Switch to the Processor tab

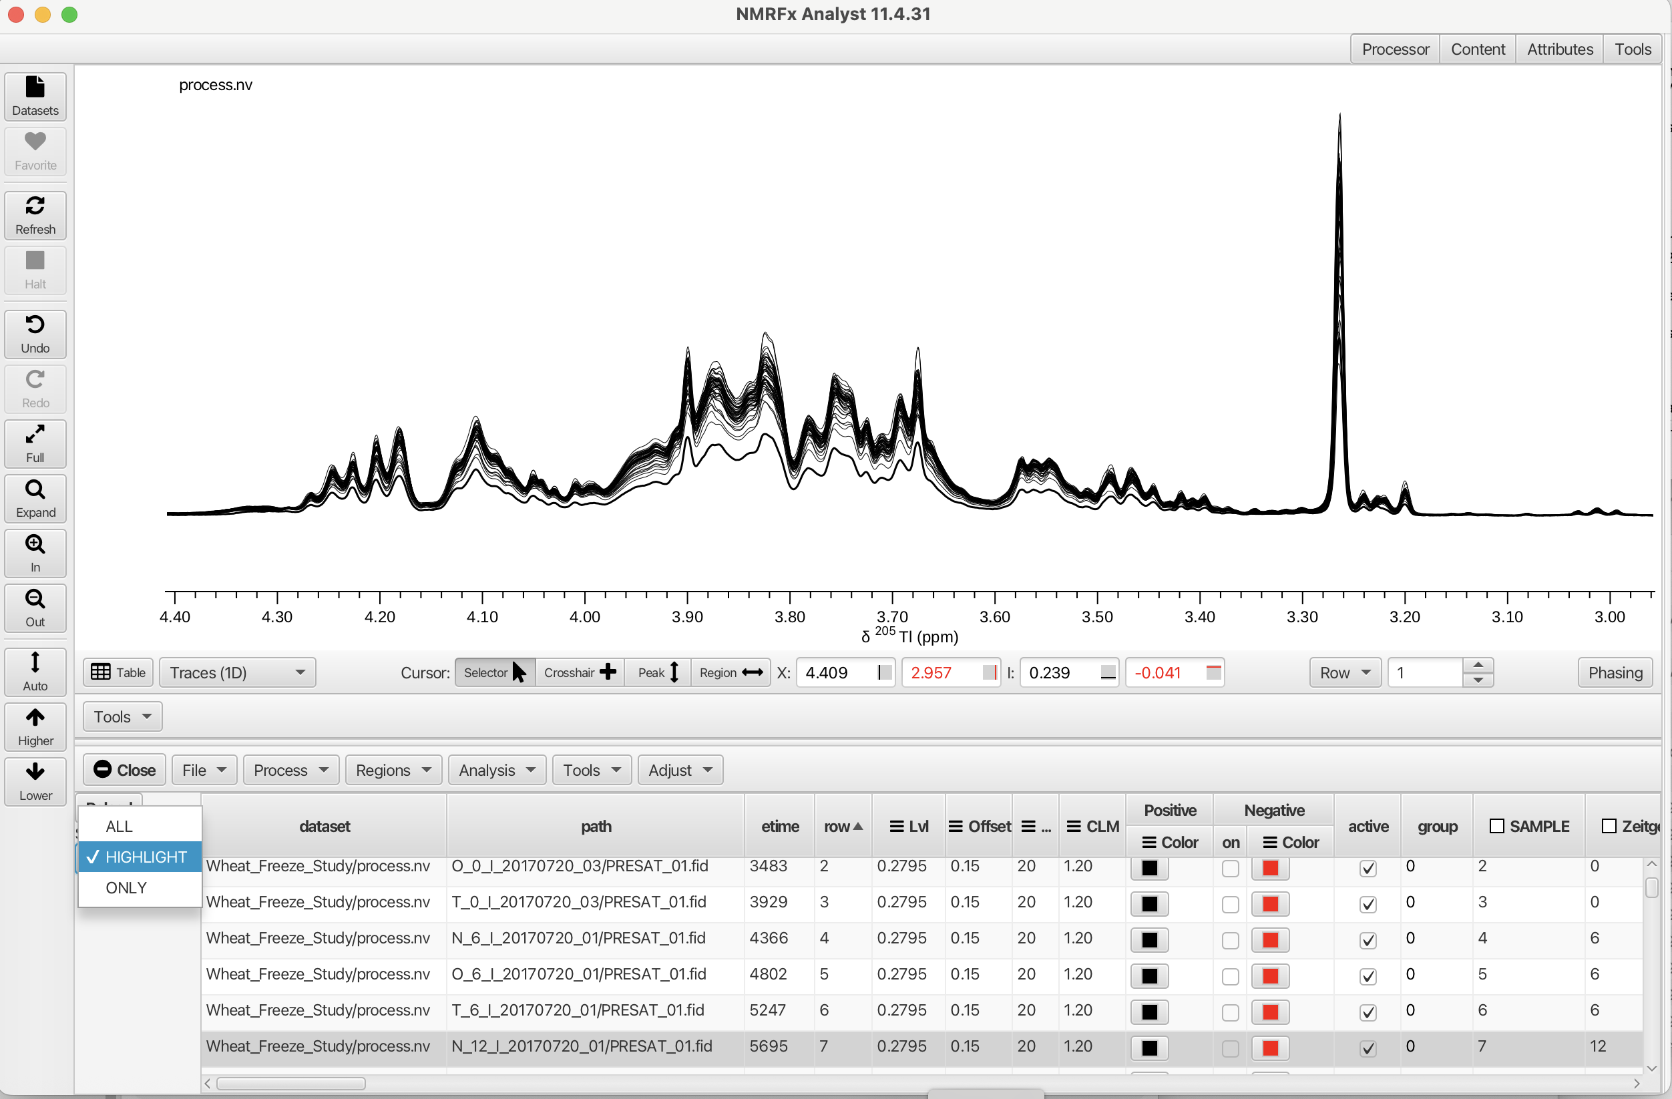point(1394,49)
